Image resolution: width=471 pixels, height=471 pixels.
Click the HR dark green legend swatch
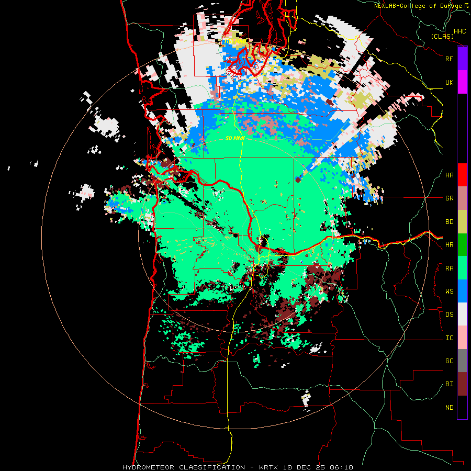[462, 245]
